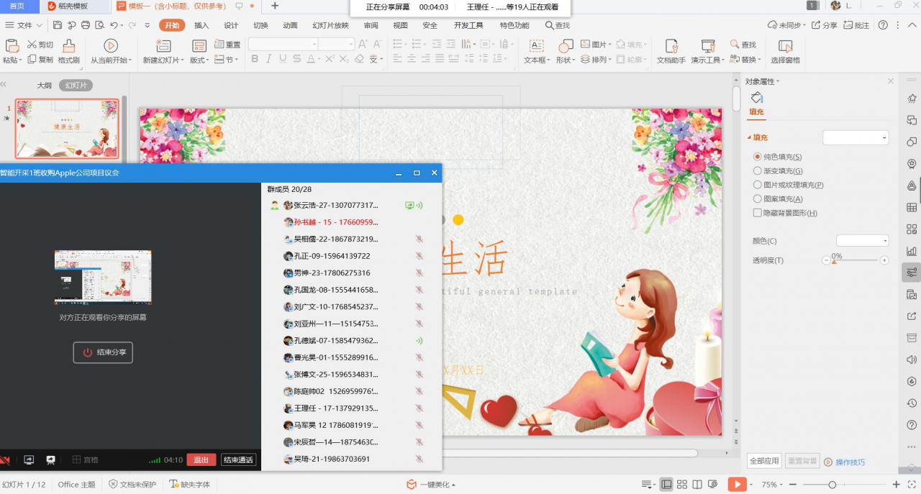921x494 pixels.
Task: Select solid fill (纯色填充) radio button
Action: tap(757, 157)
